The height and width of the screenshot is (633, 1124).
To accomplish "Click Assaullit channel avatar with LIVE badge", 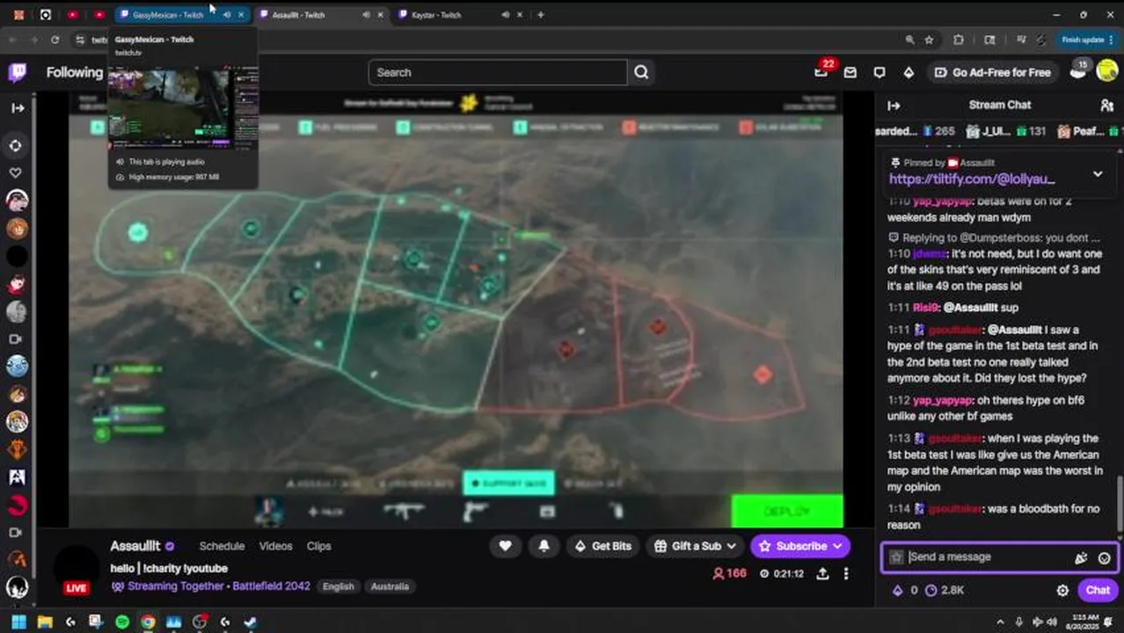I will point(77,569).
